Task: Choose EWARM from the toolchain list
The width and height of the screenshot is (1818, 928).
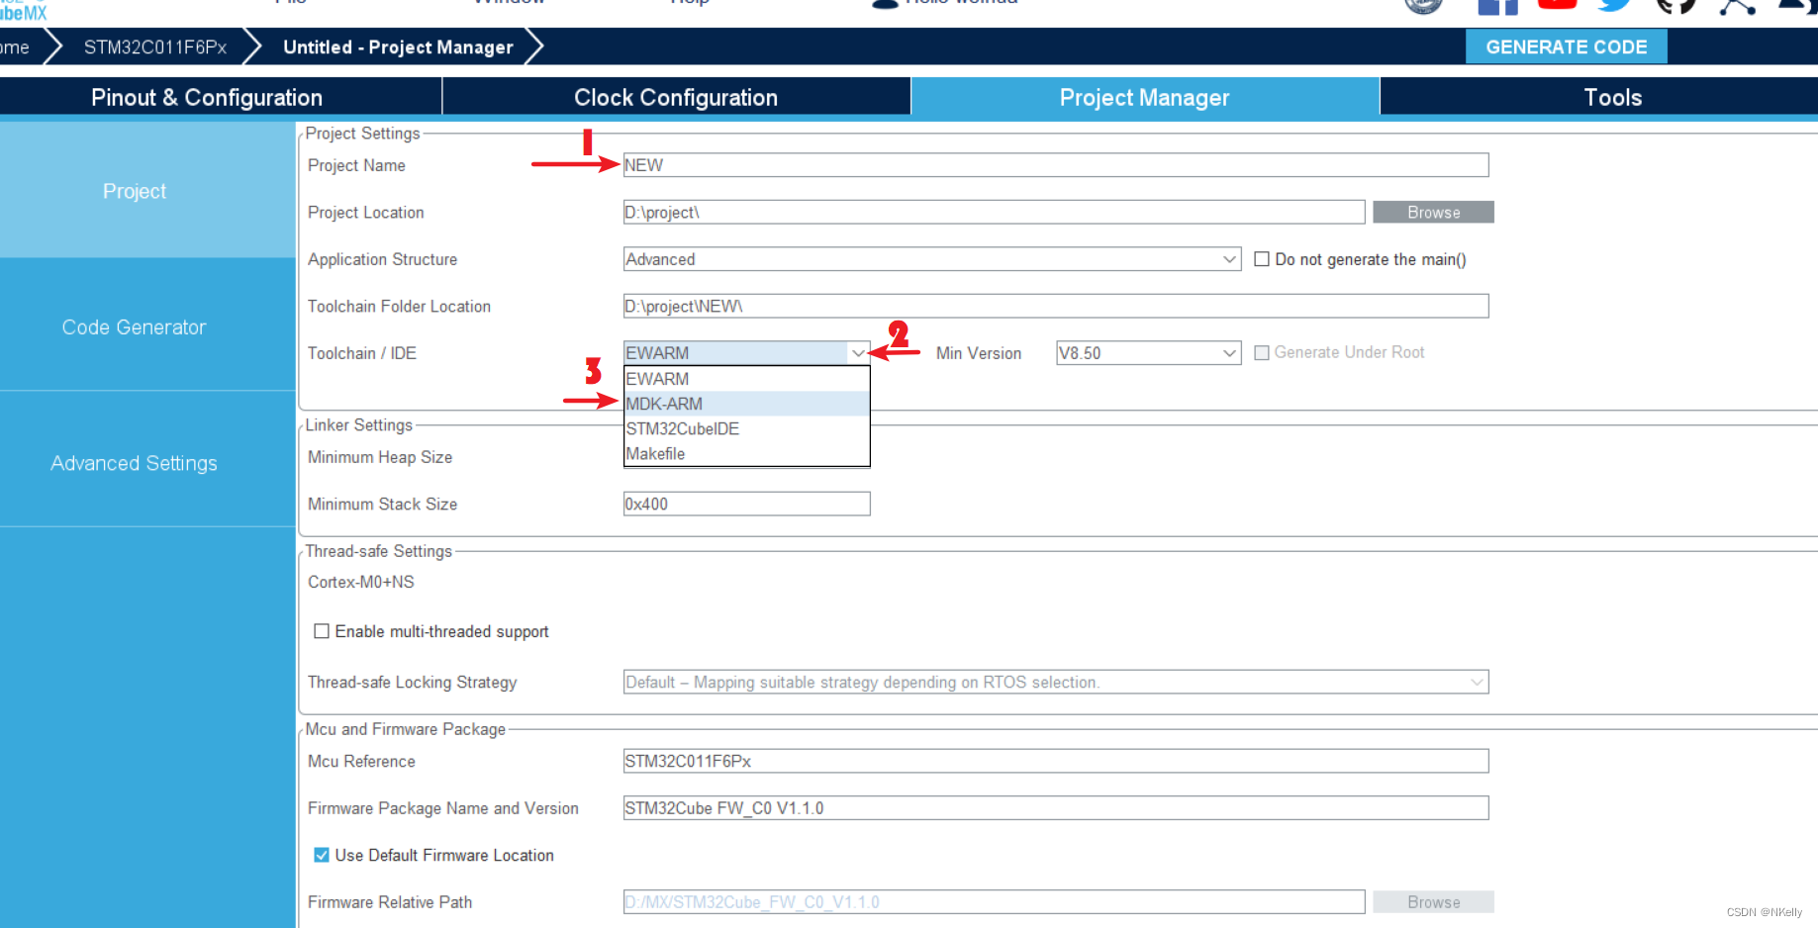Action: 746,379
